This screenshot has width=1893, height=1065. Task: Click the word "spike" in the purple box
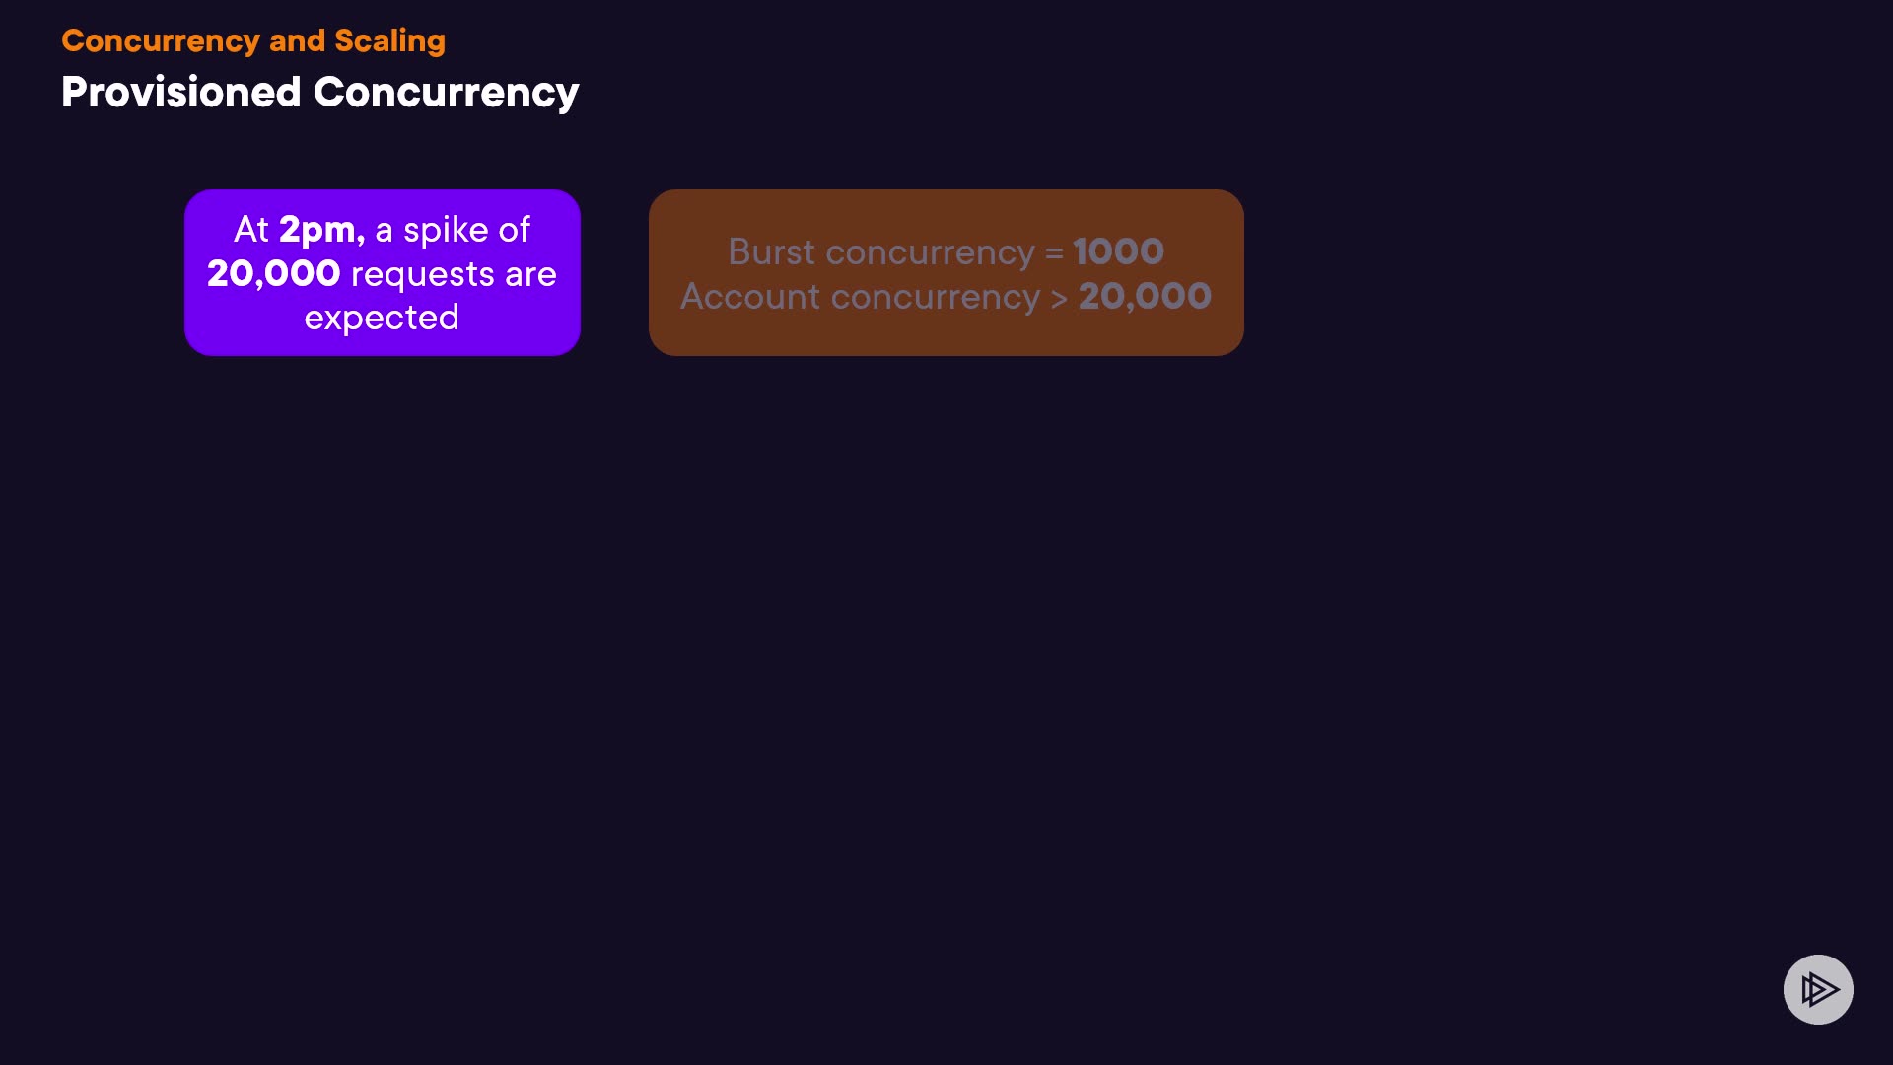446,230
